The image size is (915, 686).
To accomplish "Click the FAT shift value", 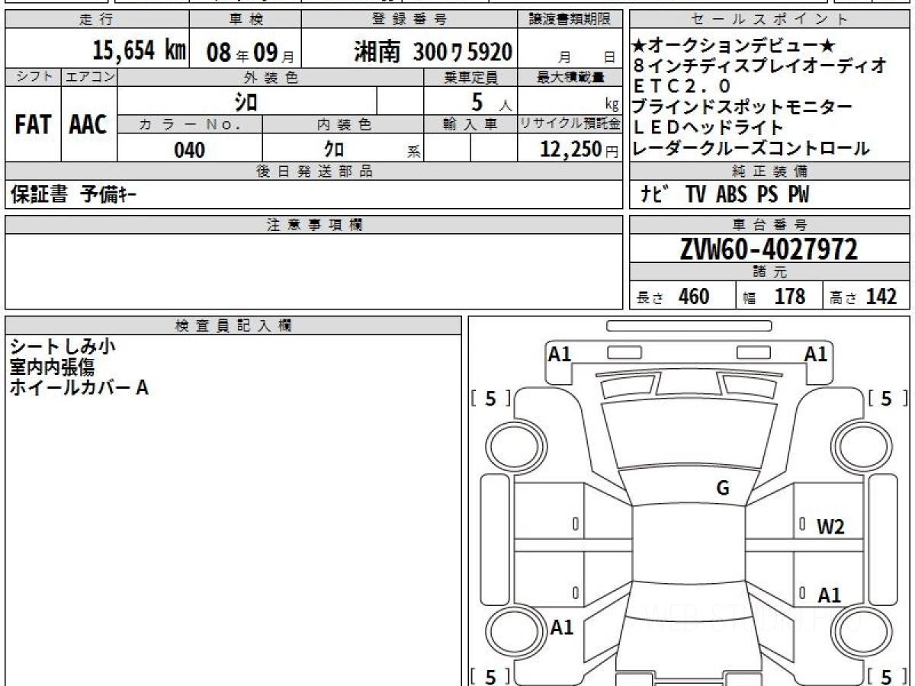I will 33,126.
